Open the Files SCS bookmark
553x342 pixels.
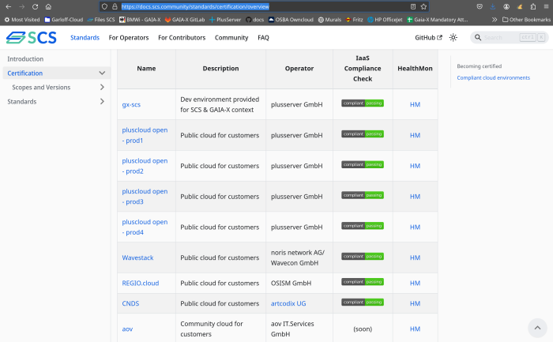pyautogui.click(x=101, y=20)
